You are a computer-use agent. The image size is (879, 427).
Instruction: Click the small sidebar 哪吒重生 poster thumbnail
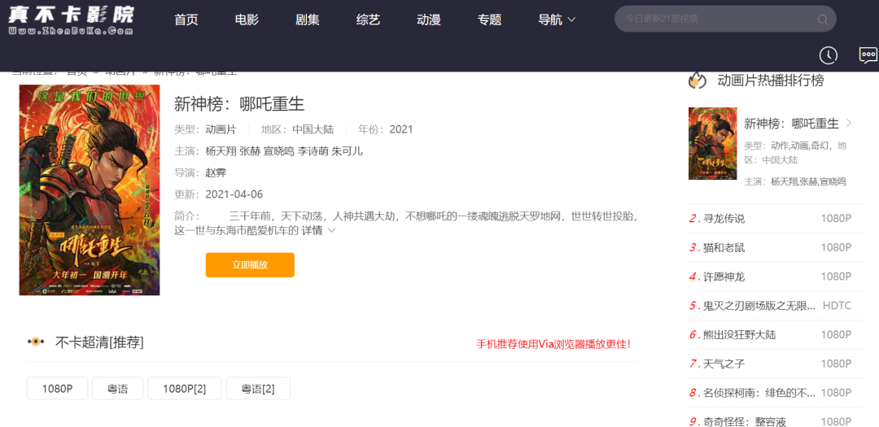point(712,143)
